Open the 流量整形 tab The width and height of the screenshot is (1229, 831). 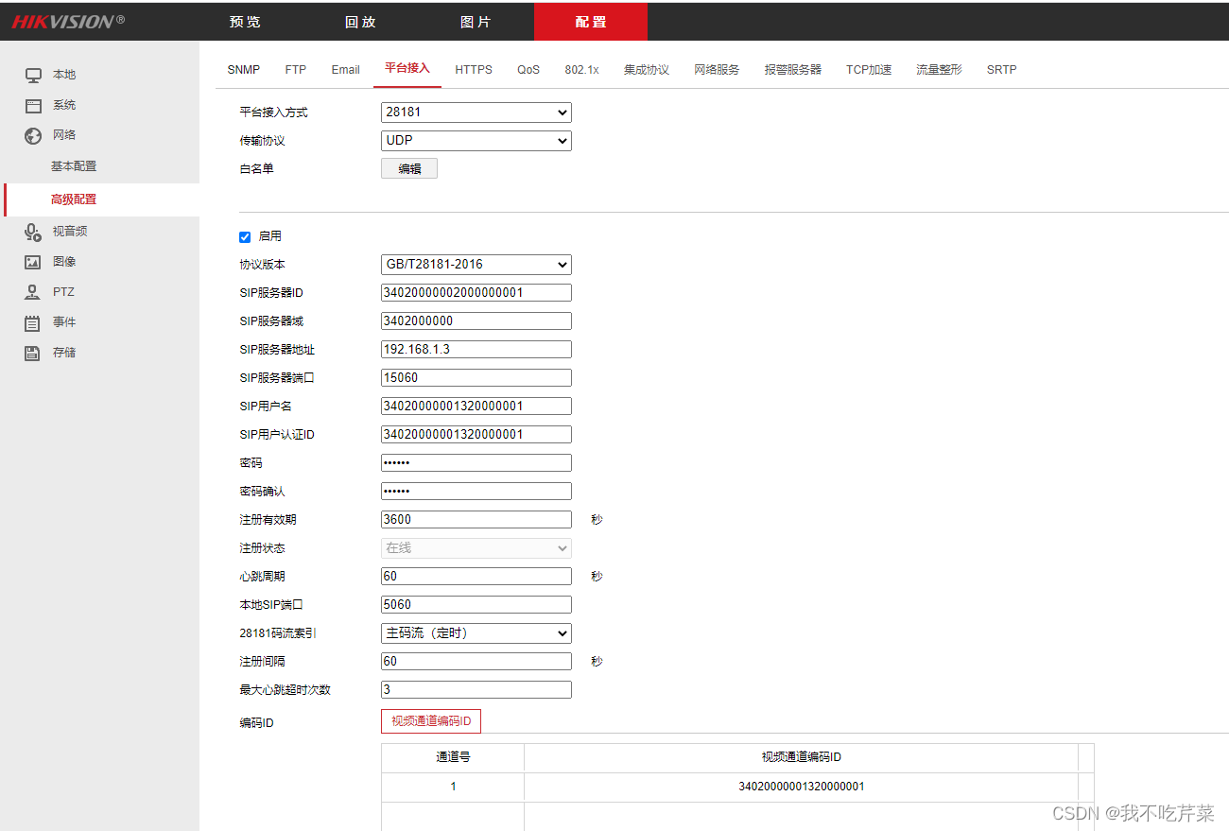(939, 70)
